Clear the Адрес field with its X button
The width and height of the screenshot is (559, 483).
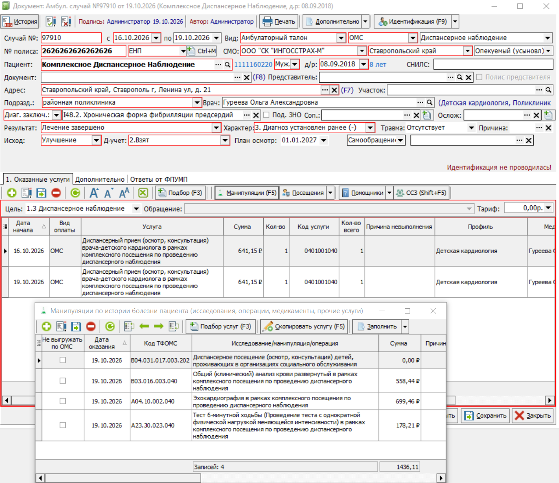pyautogui.click(x=334, y=90)
